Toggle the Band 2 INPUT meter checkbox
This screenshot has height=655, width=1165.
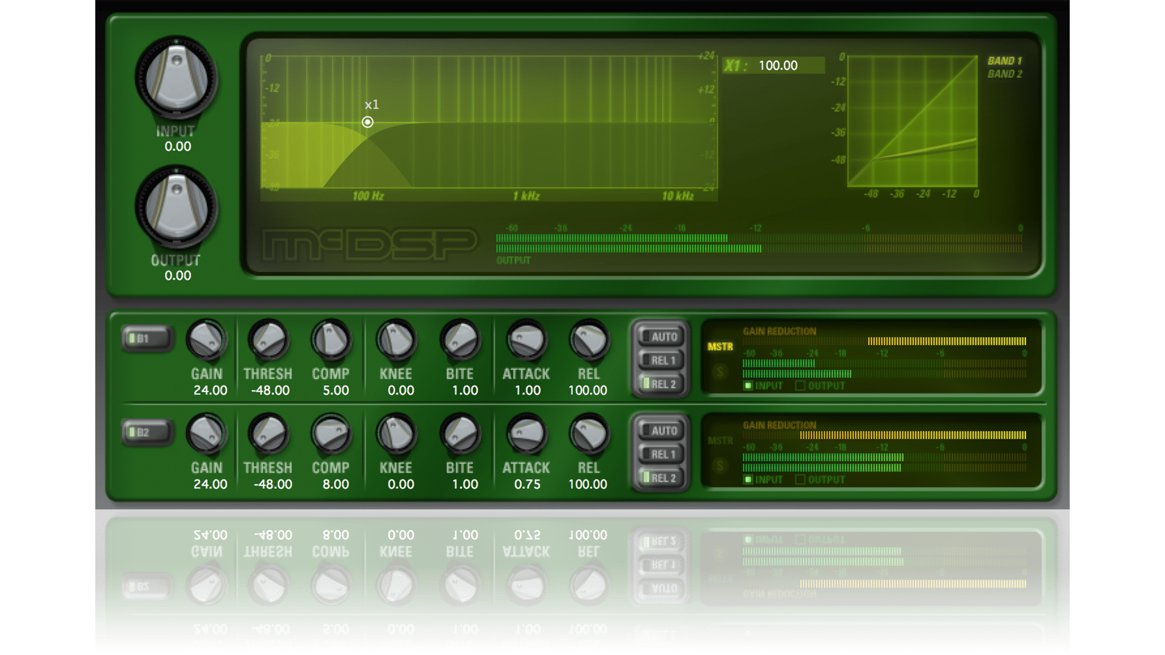click(x=748, y=480)
